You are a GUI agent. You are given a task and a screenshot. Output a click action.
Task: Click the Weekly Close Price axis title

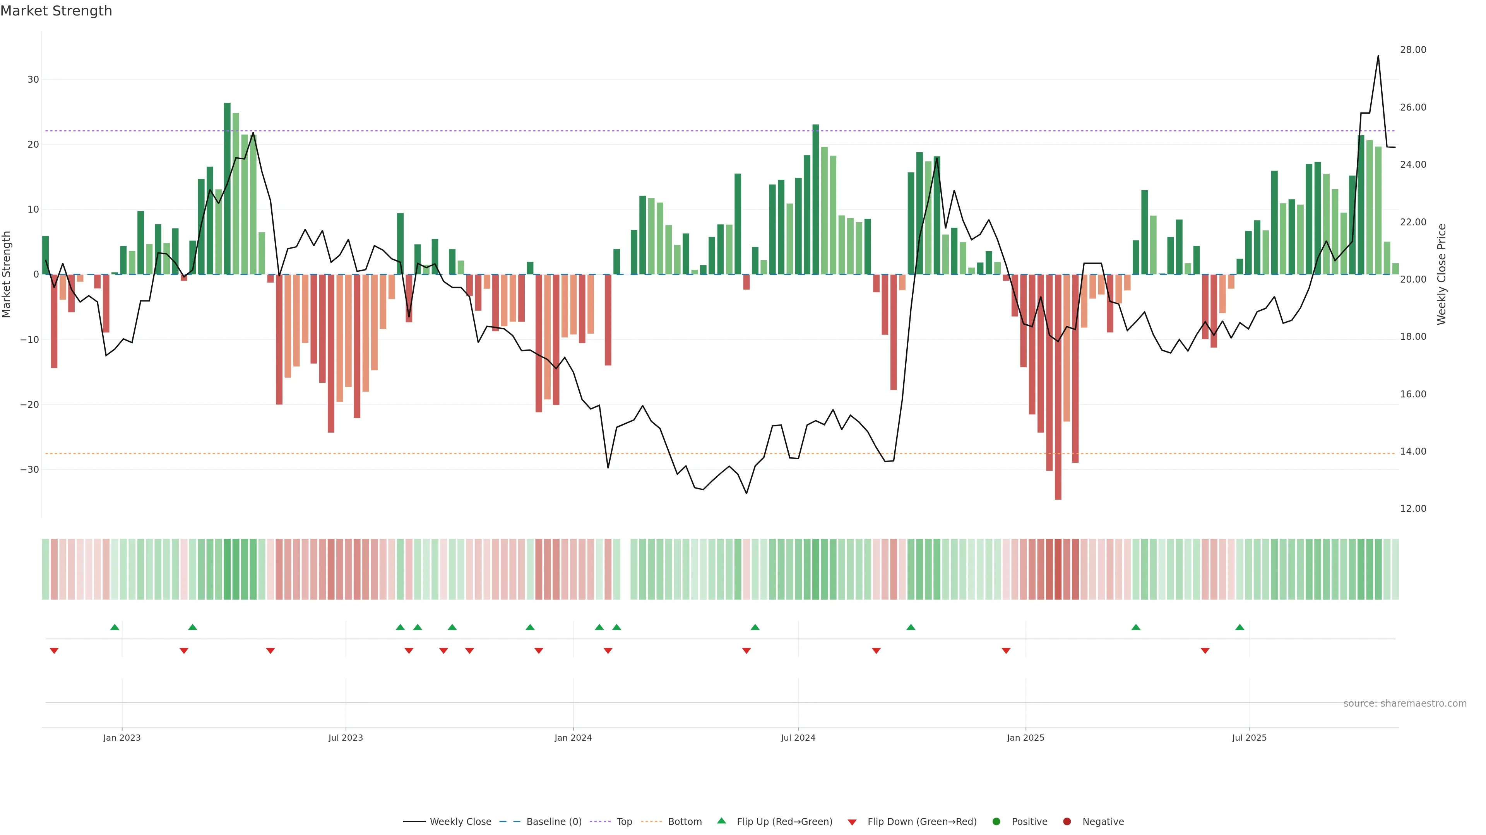click(1441, 274)
